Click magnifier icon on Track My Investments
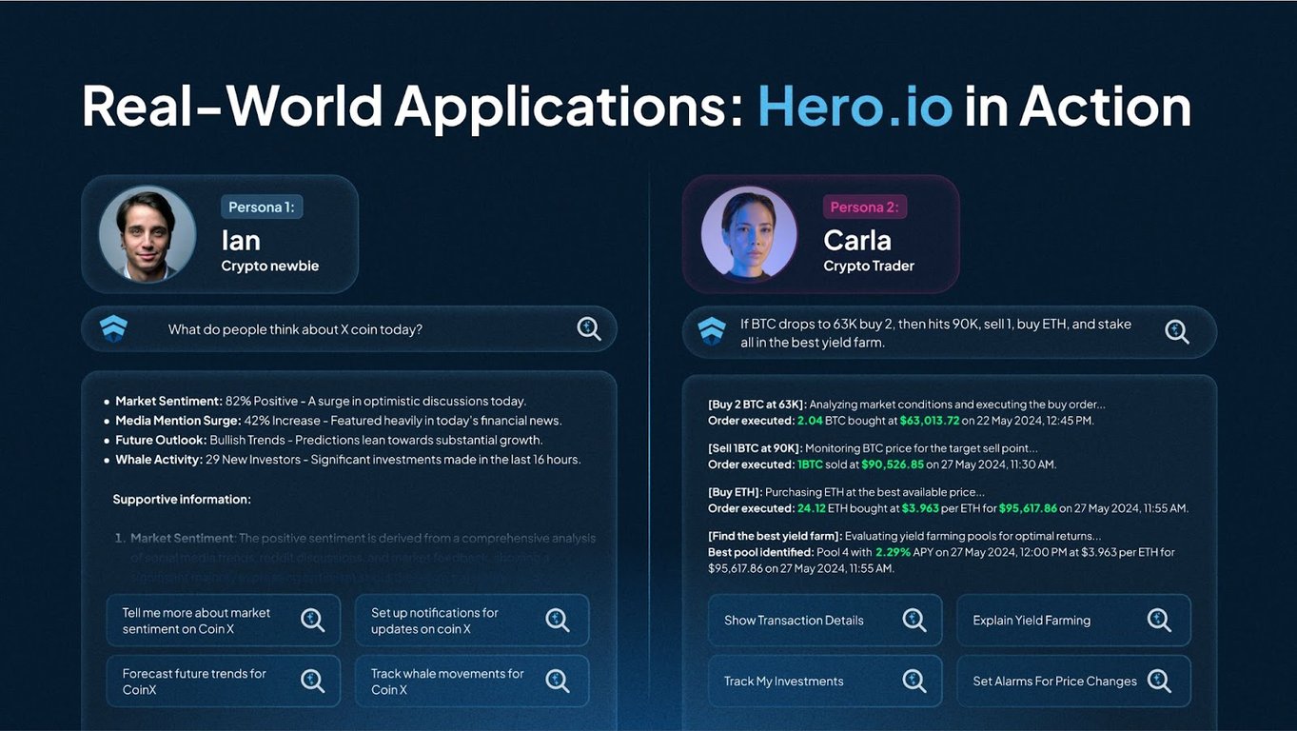This screenshot has width=1297, height=731. [x=914, y=680]
